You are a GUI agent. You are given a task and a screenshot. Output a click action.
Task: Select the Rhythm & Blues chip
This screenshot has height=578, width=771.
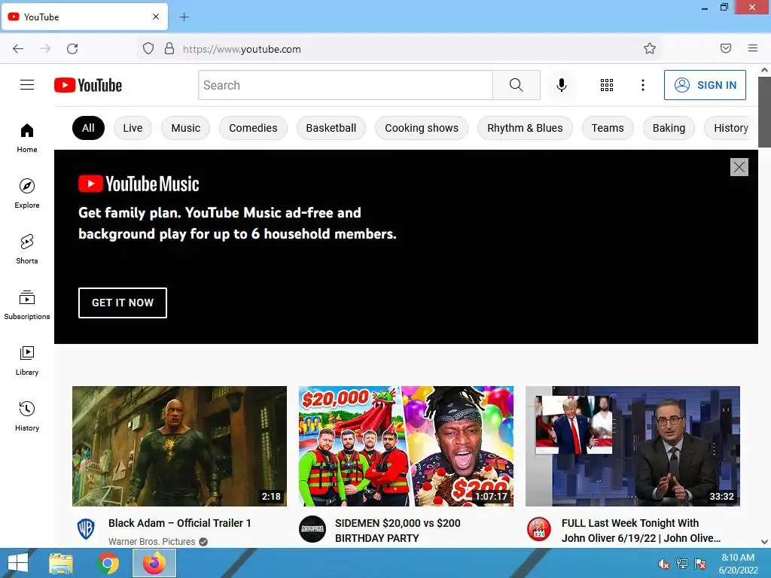[525, 128]
